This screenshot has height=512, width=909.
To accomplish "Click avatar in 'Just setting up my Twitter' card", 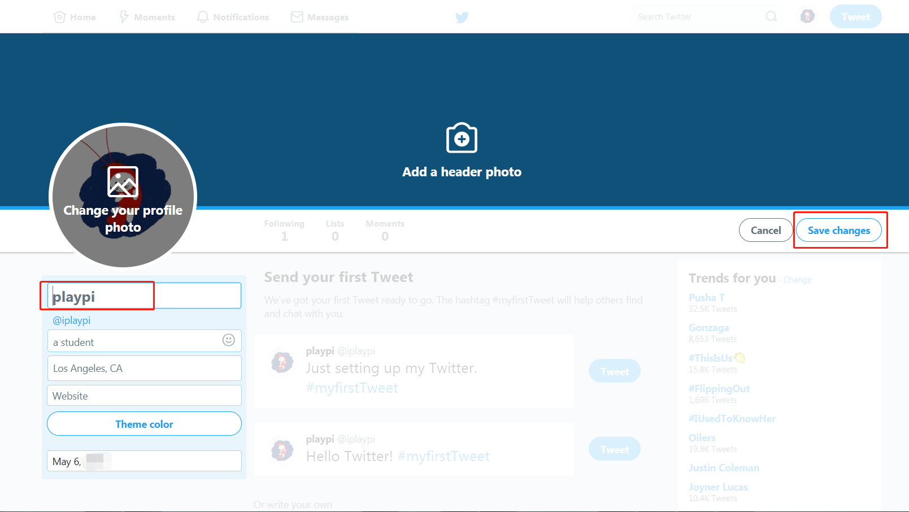I will point(282,362).
